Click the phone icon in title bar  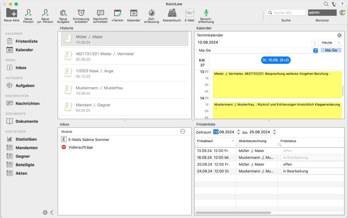click(334, 4)
